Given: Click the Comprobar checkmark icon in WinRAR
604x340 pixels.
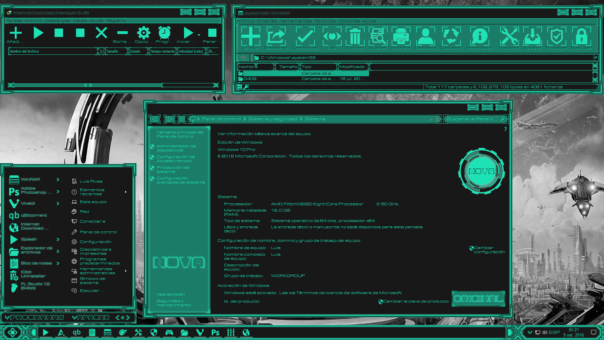Looking at the screenshot, I should click(305, 37).
